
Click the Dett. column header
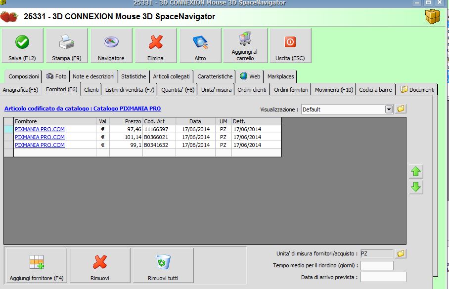coord(257,121)
